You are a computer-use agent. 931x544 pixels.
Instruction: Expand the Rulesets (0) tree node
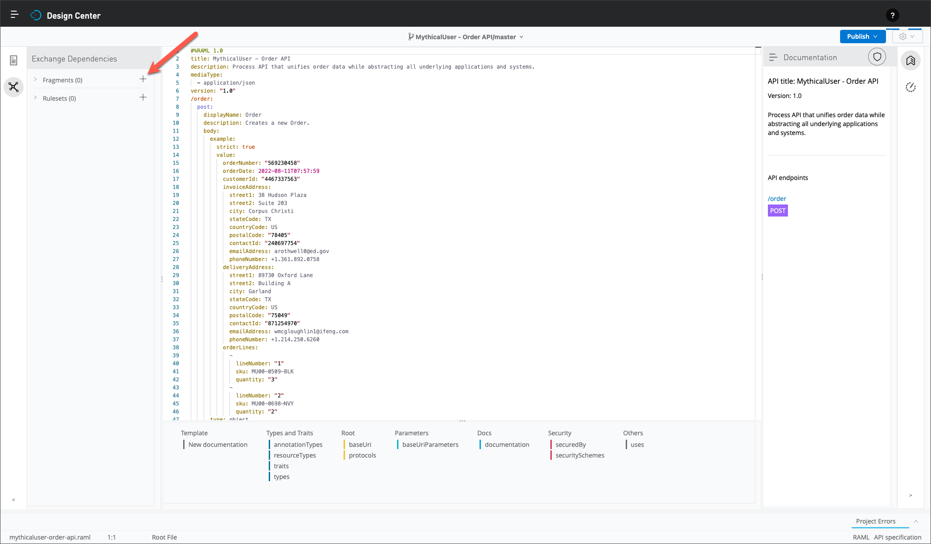click(x=35, y=98)
